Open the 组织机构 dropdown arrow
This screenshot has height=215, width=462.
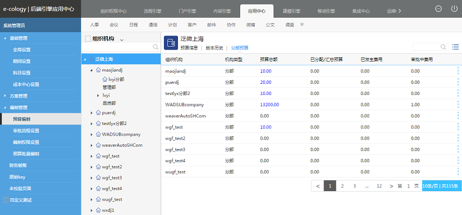click(x=122, y=39)
